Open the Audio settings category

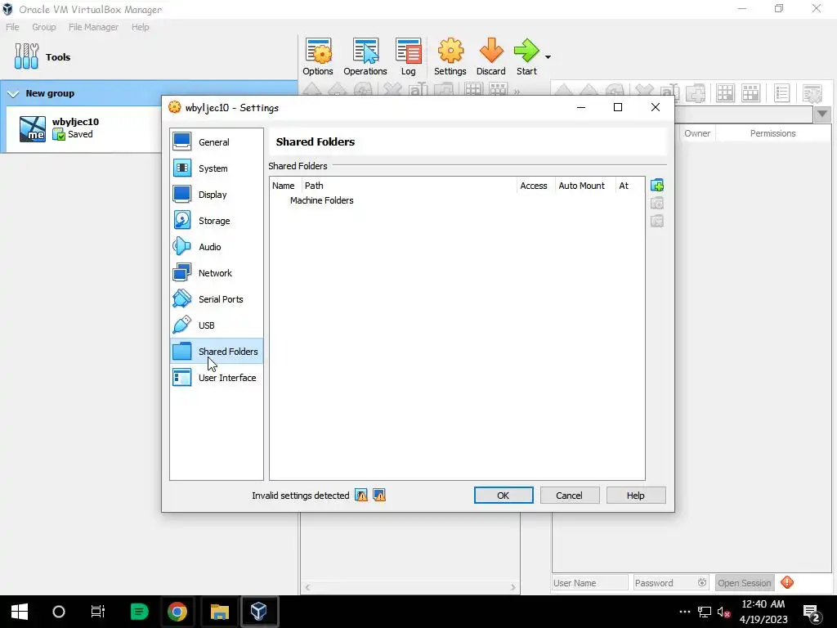(x=216, y=247)
